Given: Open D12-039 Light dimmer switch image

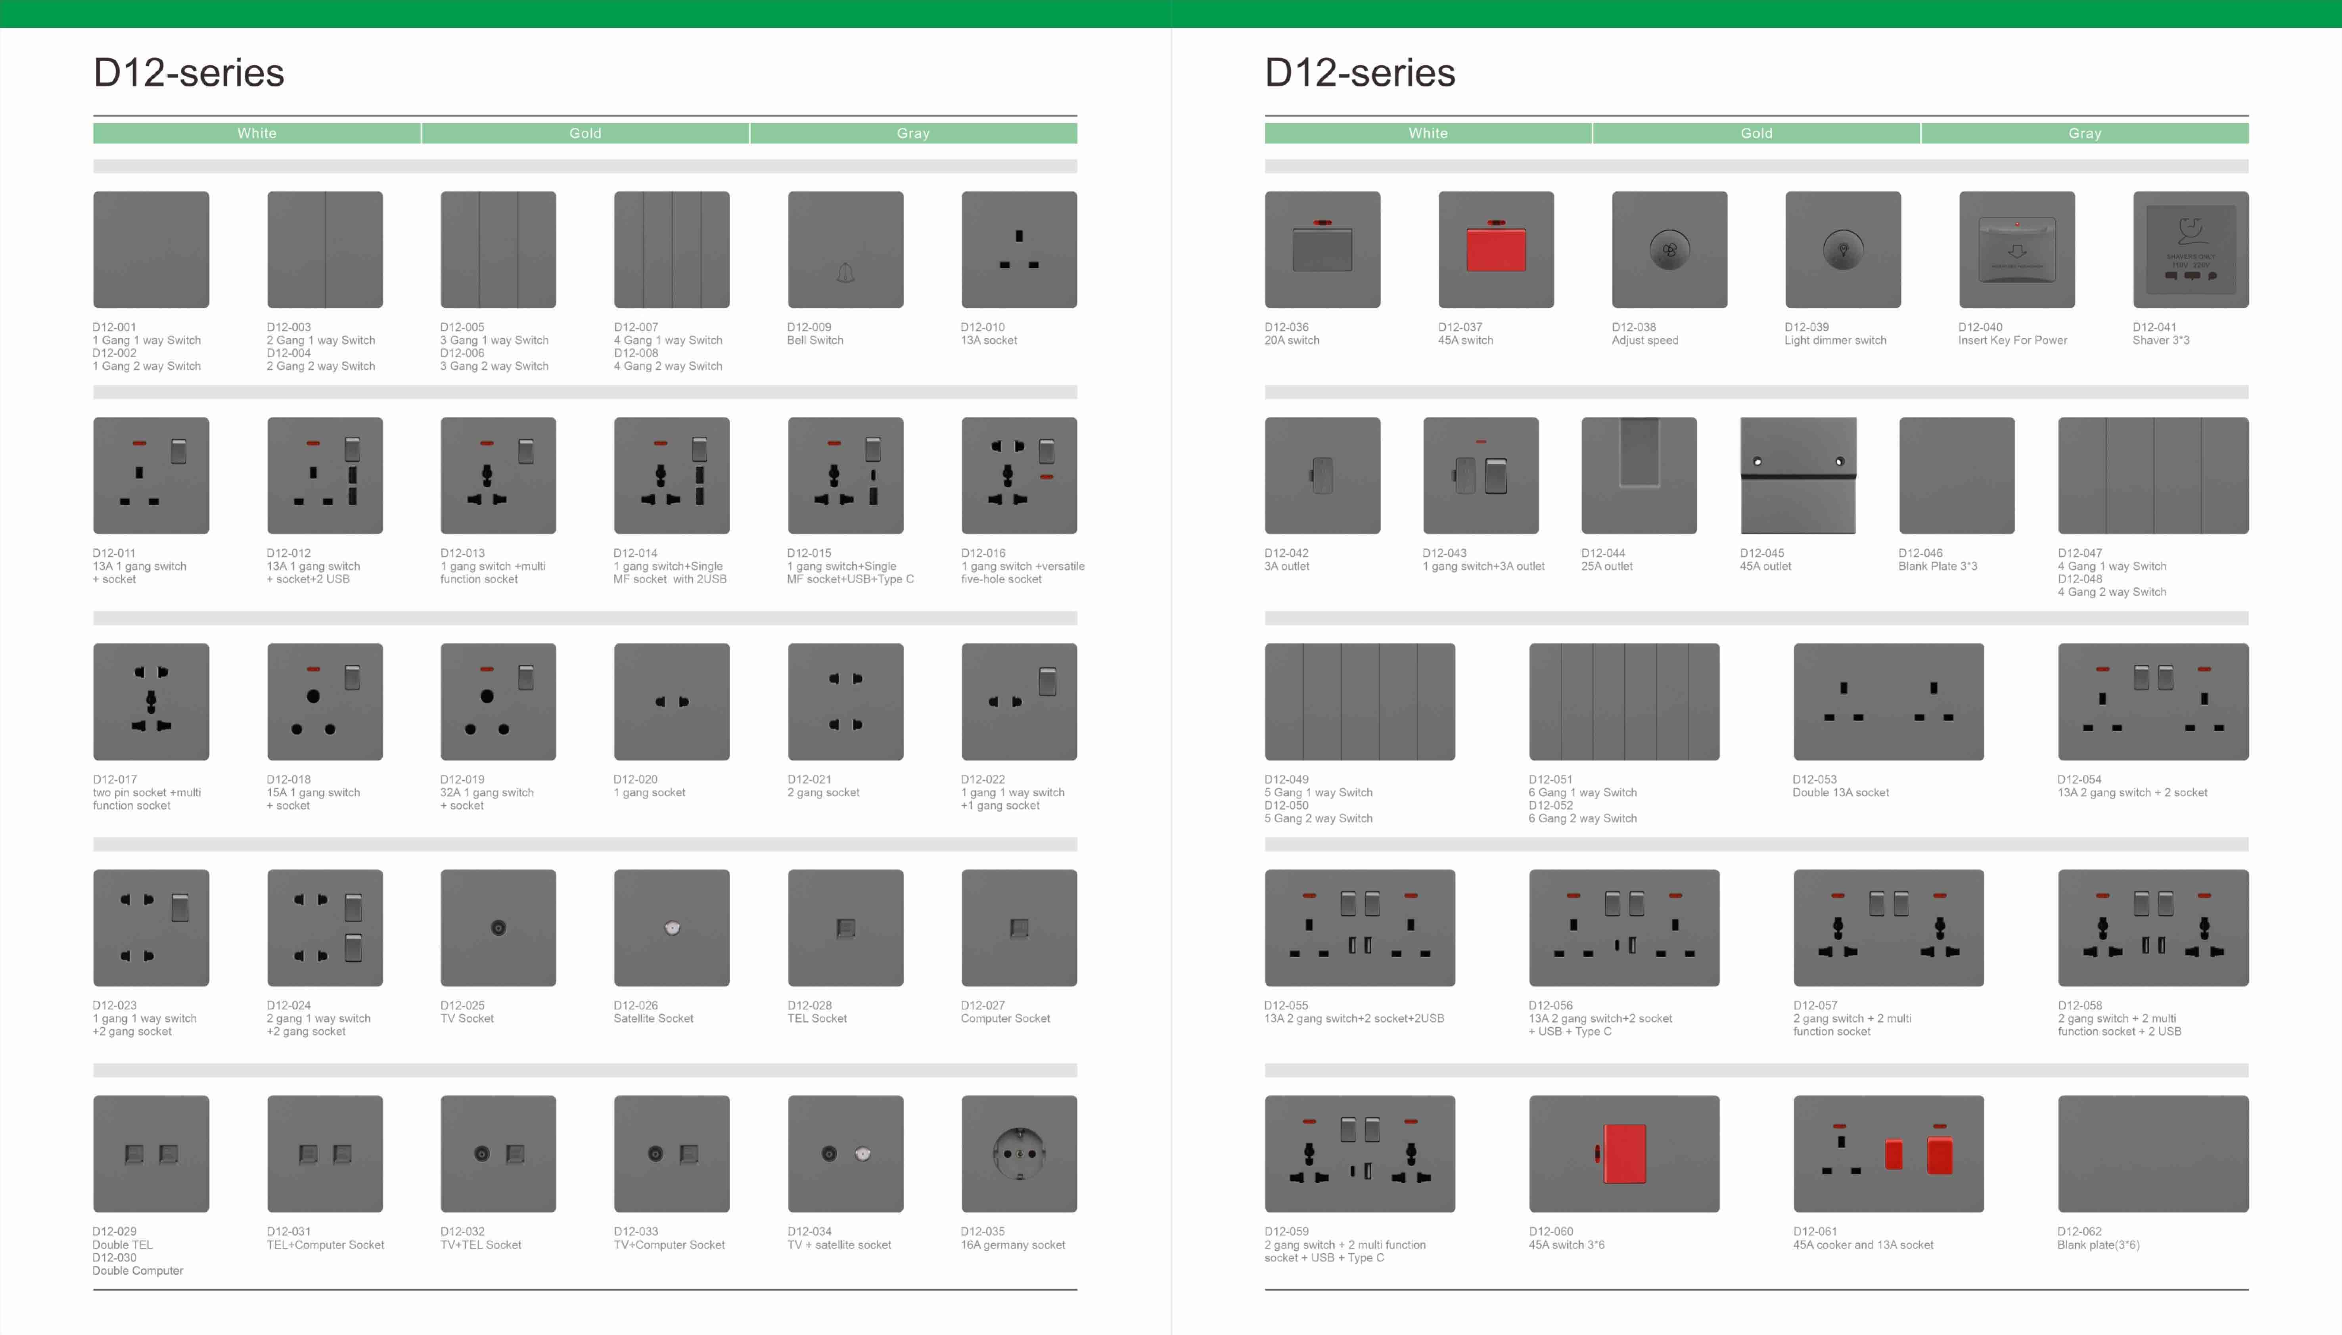Looking at the screenshot, I should pos(1843,249).
